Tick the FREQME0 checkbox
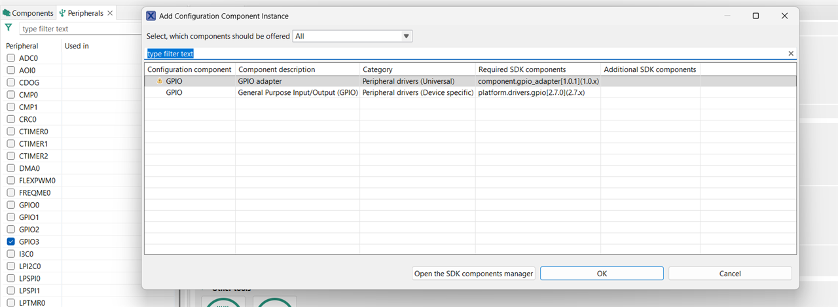 [10, 193]
